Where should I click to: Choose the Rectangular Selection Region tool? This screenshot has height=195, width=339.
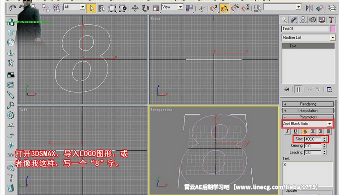click(x=112, y=9)
